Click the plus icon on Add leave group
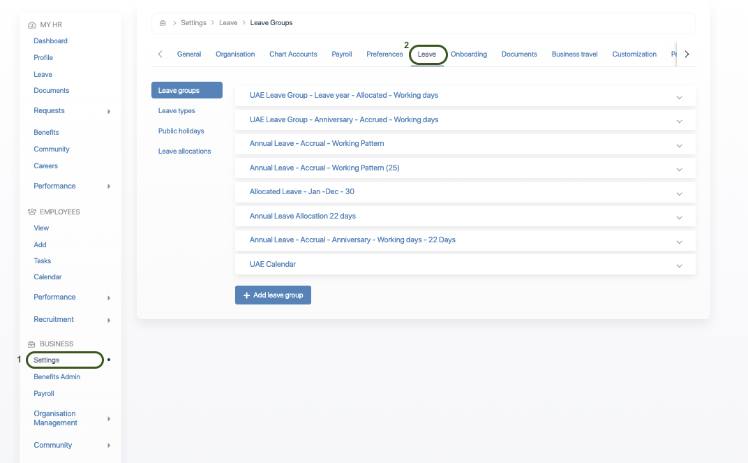This screenshot has height=463, width=748. 246,295
